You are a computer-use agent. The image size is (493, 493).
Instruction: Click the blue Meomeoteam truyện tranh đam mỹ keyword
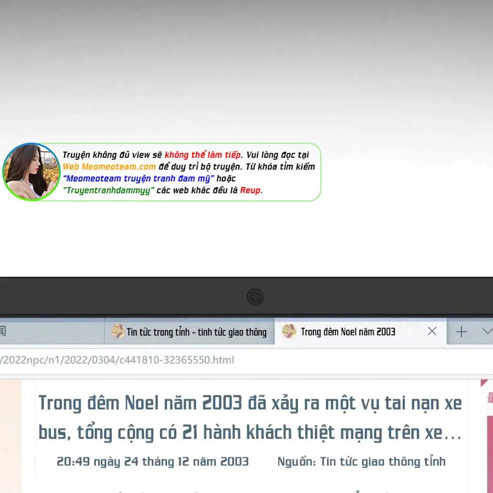tap(138, 179)
